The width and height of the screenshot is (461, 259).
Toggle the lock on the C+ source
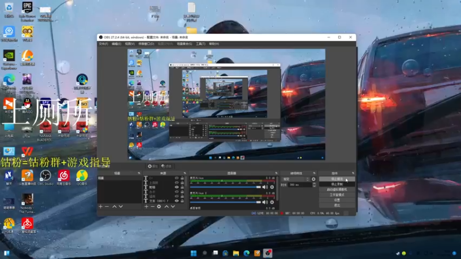tap(182, 178)
